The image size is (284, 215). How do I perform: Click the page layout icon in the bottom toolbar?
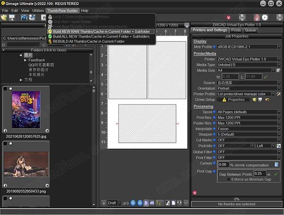coord(146,203)
